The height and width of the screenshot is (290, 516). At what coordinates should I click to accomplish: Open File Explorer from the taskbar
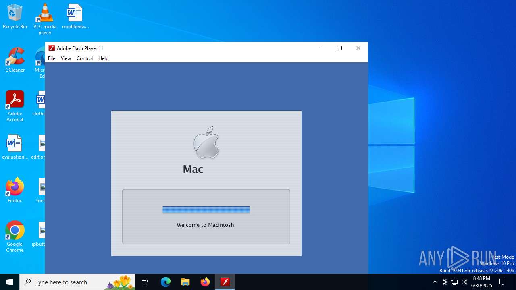pos(185,282)
